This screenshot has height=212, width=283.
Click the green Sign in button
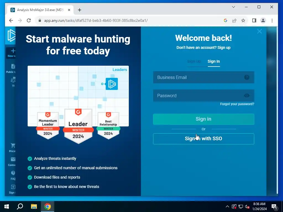(x=204, y=119)
